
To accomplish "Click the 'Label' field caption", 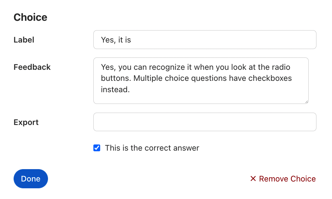I will (x=24, y=40).
